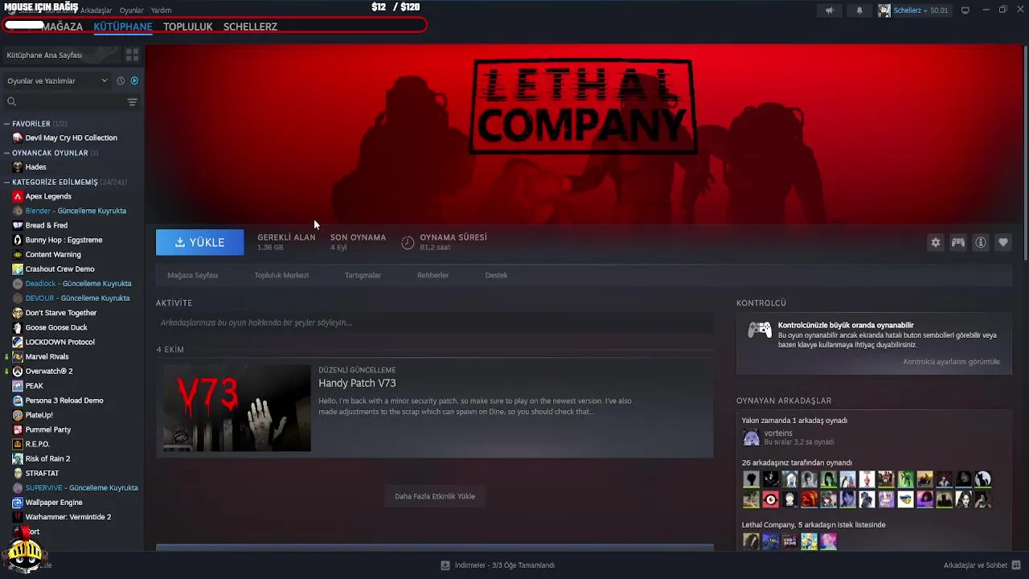
Task: Open Oyunlar ve Yazılımlar dropdown
Action: tap(57, 80)
